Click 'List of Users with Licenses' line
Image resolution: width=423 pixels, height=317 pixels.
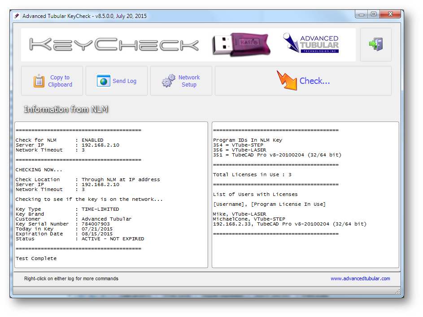point(256,194)
